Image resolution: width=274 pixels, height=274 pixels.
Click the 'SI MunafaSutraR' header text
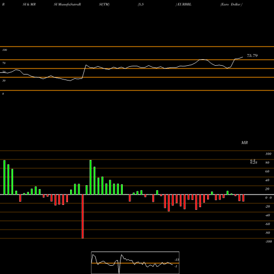[67, 4]
